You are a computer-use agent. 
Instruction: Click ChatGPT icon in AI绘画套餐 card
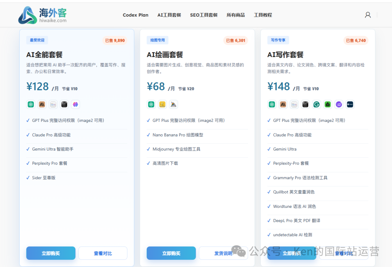[151, 104]
